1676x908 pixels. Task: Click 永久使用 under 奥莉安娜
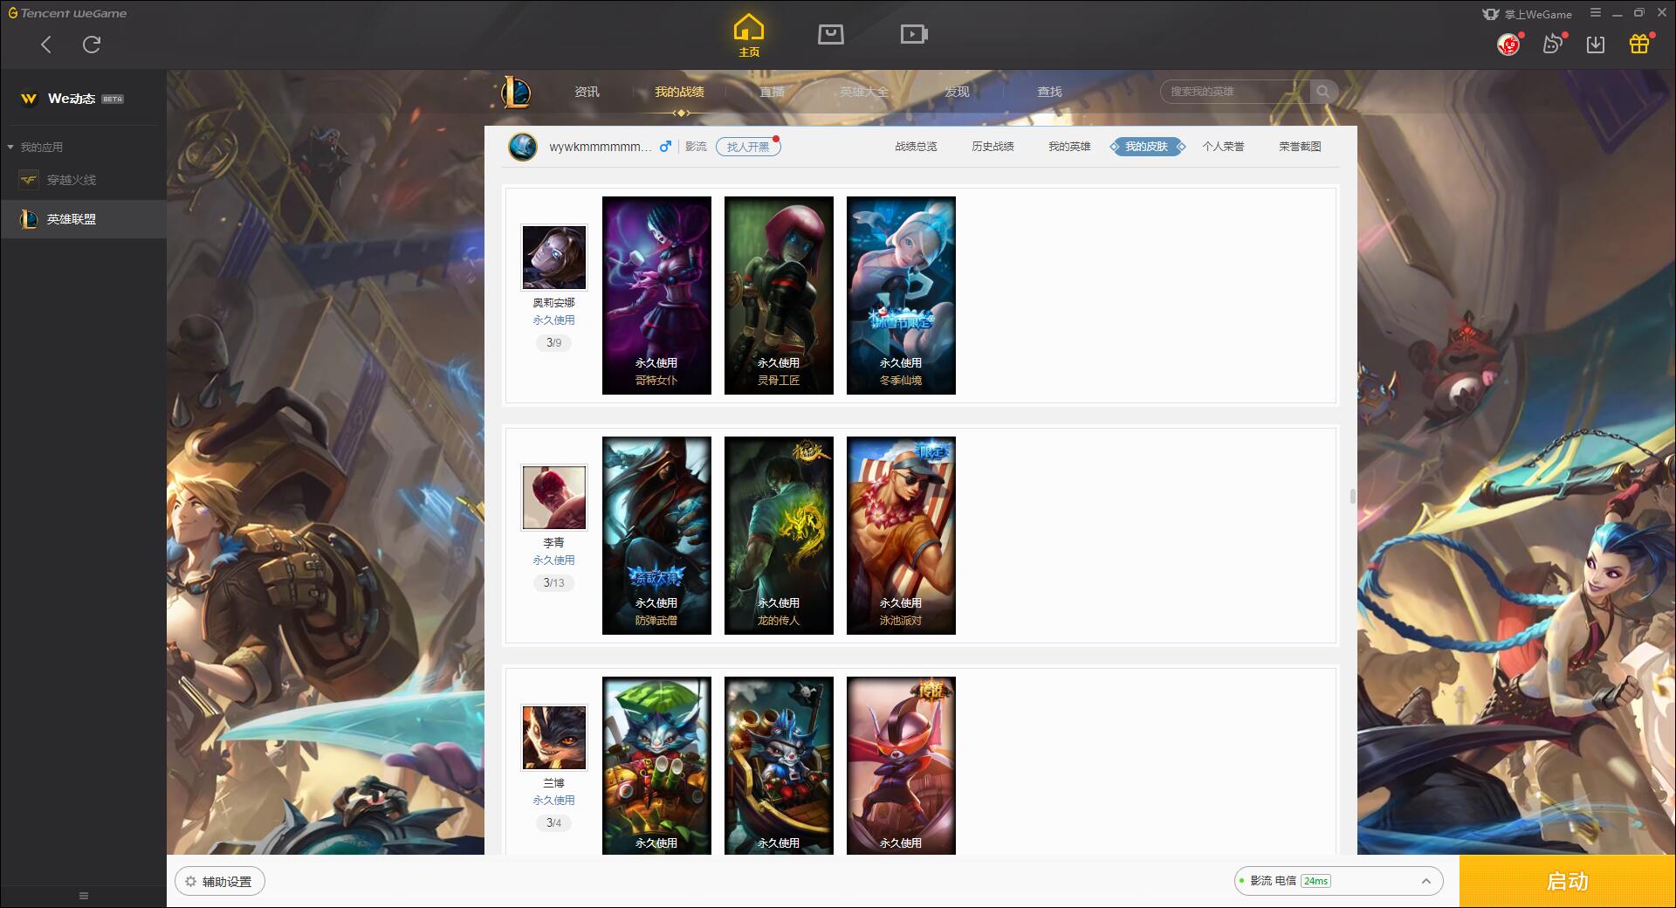click(x=553, y=320)
